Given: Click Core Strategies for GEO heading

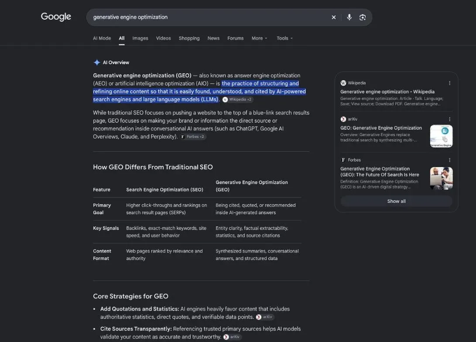Looking at the screenshot, I should pyautogui.click(x=130, y=296).
